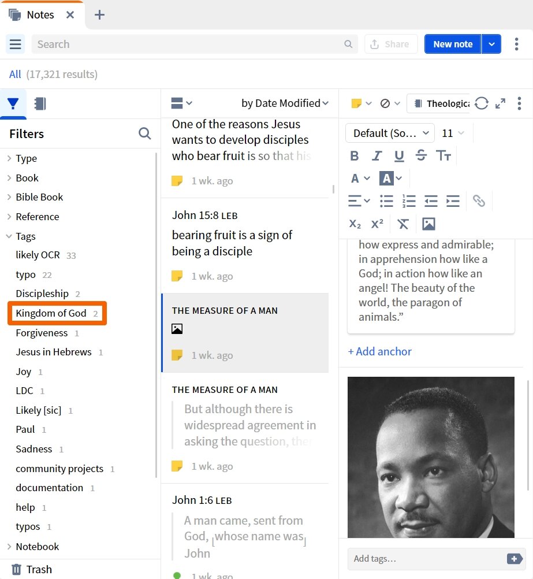
Task: Insert a hyperlink
Action: coord(479,201)
